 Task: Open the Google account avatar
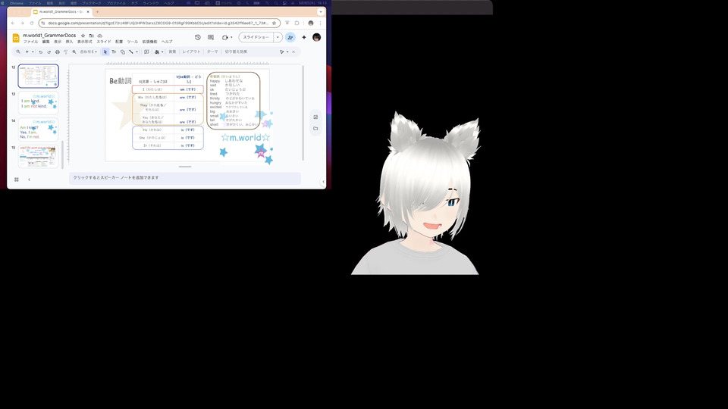pyautogui.click(x=317, y=37)
